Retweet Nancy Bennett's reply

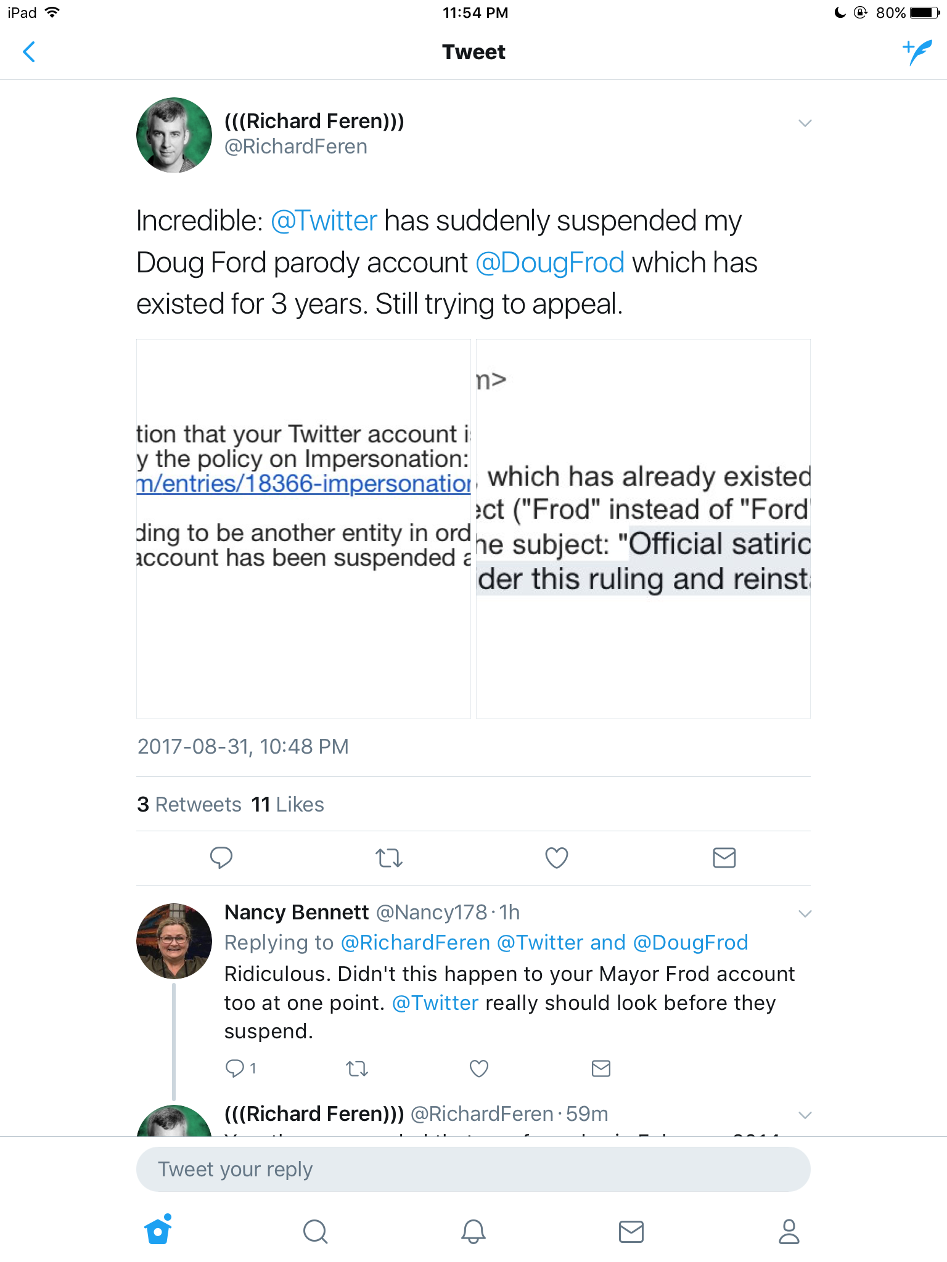357,1068
